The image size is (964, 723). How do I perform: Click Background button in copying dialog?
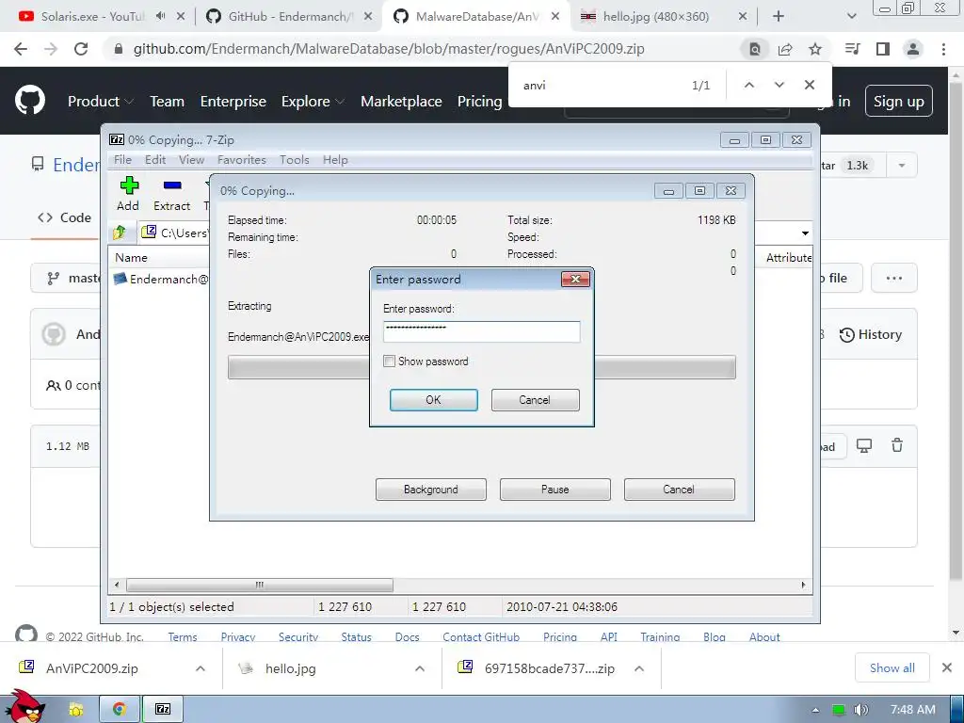431,490
